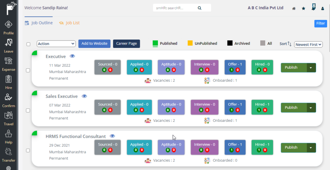
Task: View Sales Executive job via eye icon
Action: click(x=84, y=96)
